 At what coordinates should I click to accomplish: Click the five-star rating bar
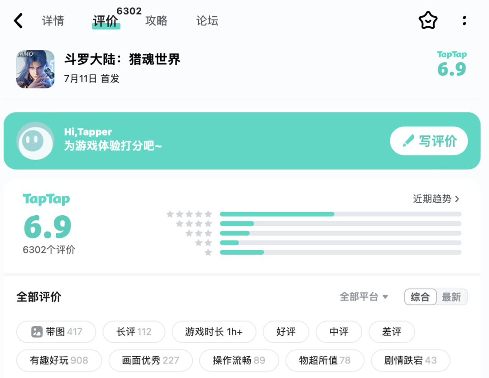(340, 214)
